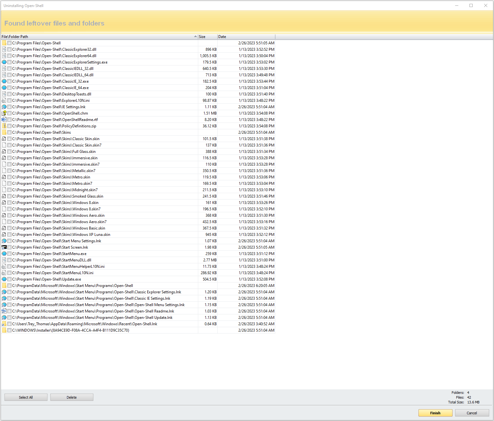Viewport: 494px width, 421px height.
Task: Click the Metro.skin7 file path
Action: coord(52,184)
